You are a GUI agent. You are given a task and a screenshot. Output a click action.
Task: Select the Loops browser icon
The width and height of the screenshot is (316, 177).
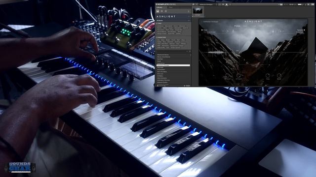point(161,11)
